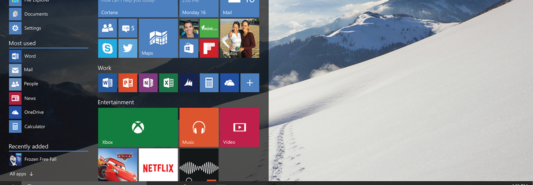Viewport: 533px width, 185px height.
Task: Launch the Netflix tile
Action: coord(158,165)
